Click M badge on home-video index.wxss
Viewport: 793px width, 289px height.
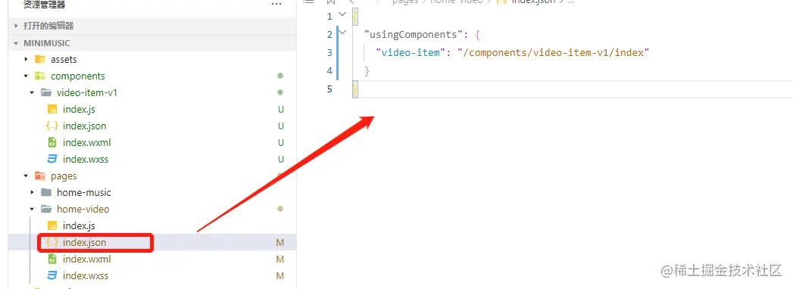tap(279, 276)
